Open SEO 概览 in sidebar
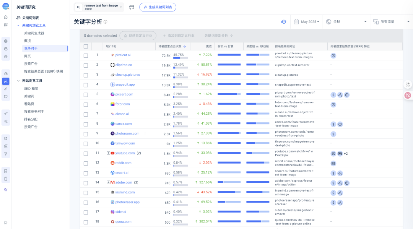This screenshot has height=229, width=413. point(31,89)
